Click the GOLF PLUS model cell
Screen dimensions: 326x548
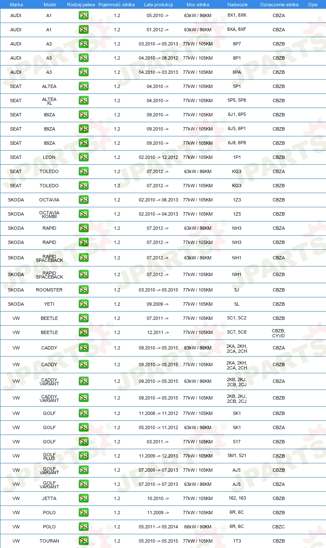click(x=49, y=456)
